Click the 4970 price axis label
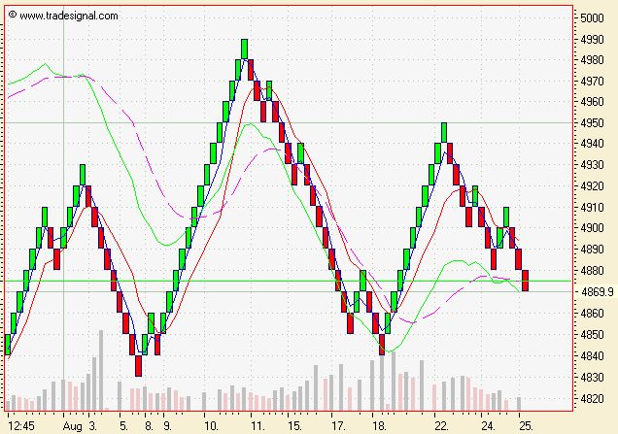 (592, 82)
